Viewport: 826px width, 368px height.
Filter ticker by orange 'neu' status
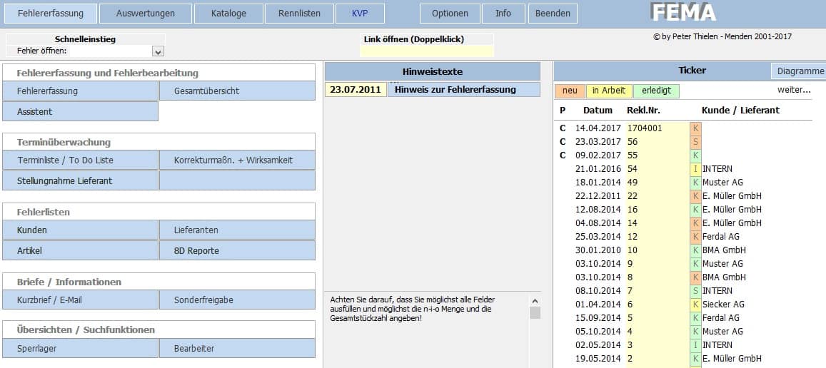tap(570, 91)
